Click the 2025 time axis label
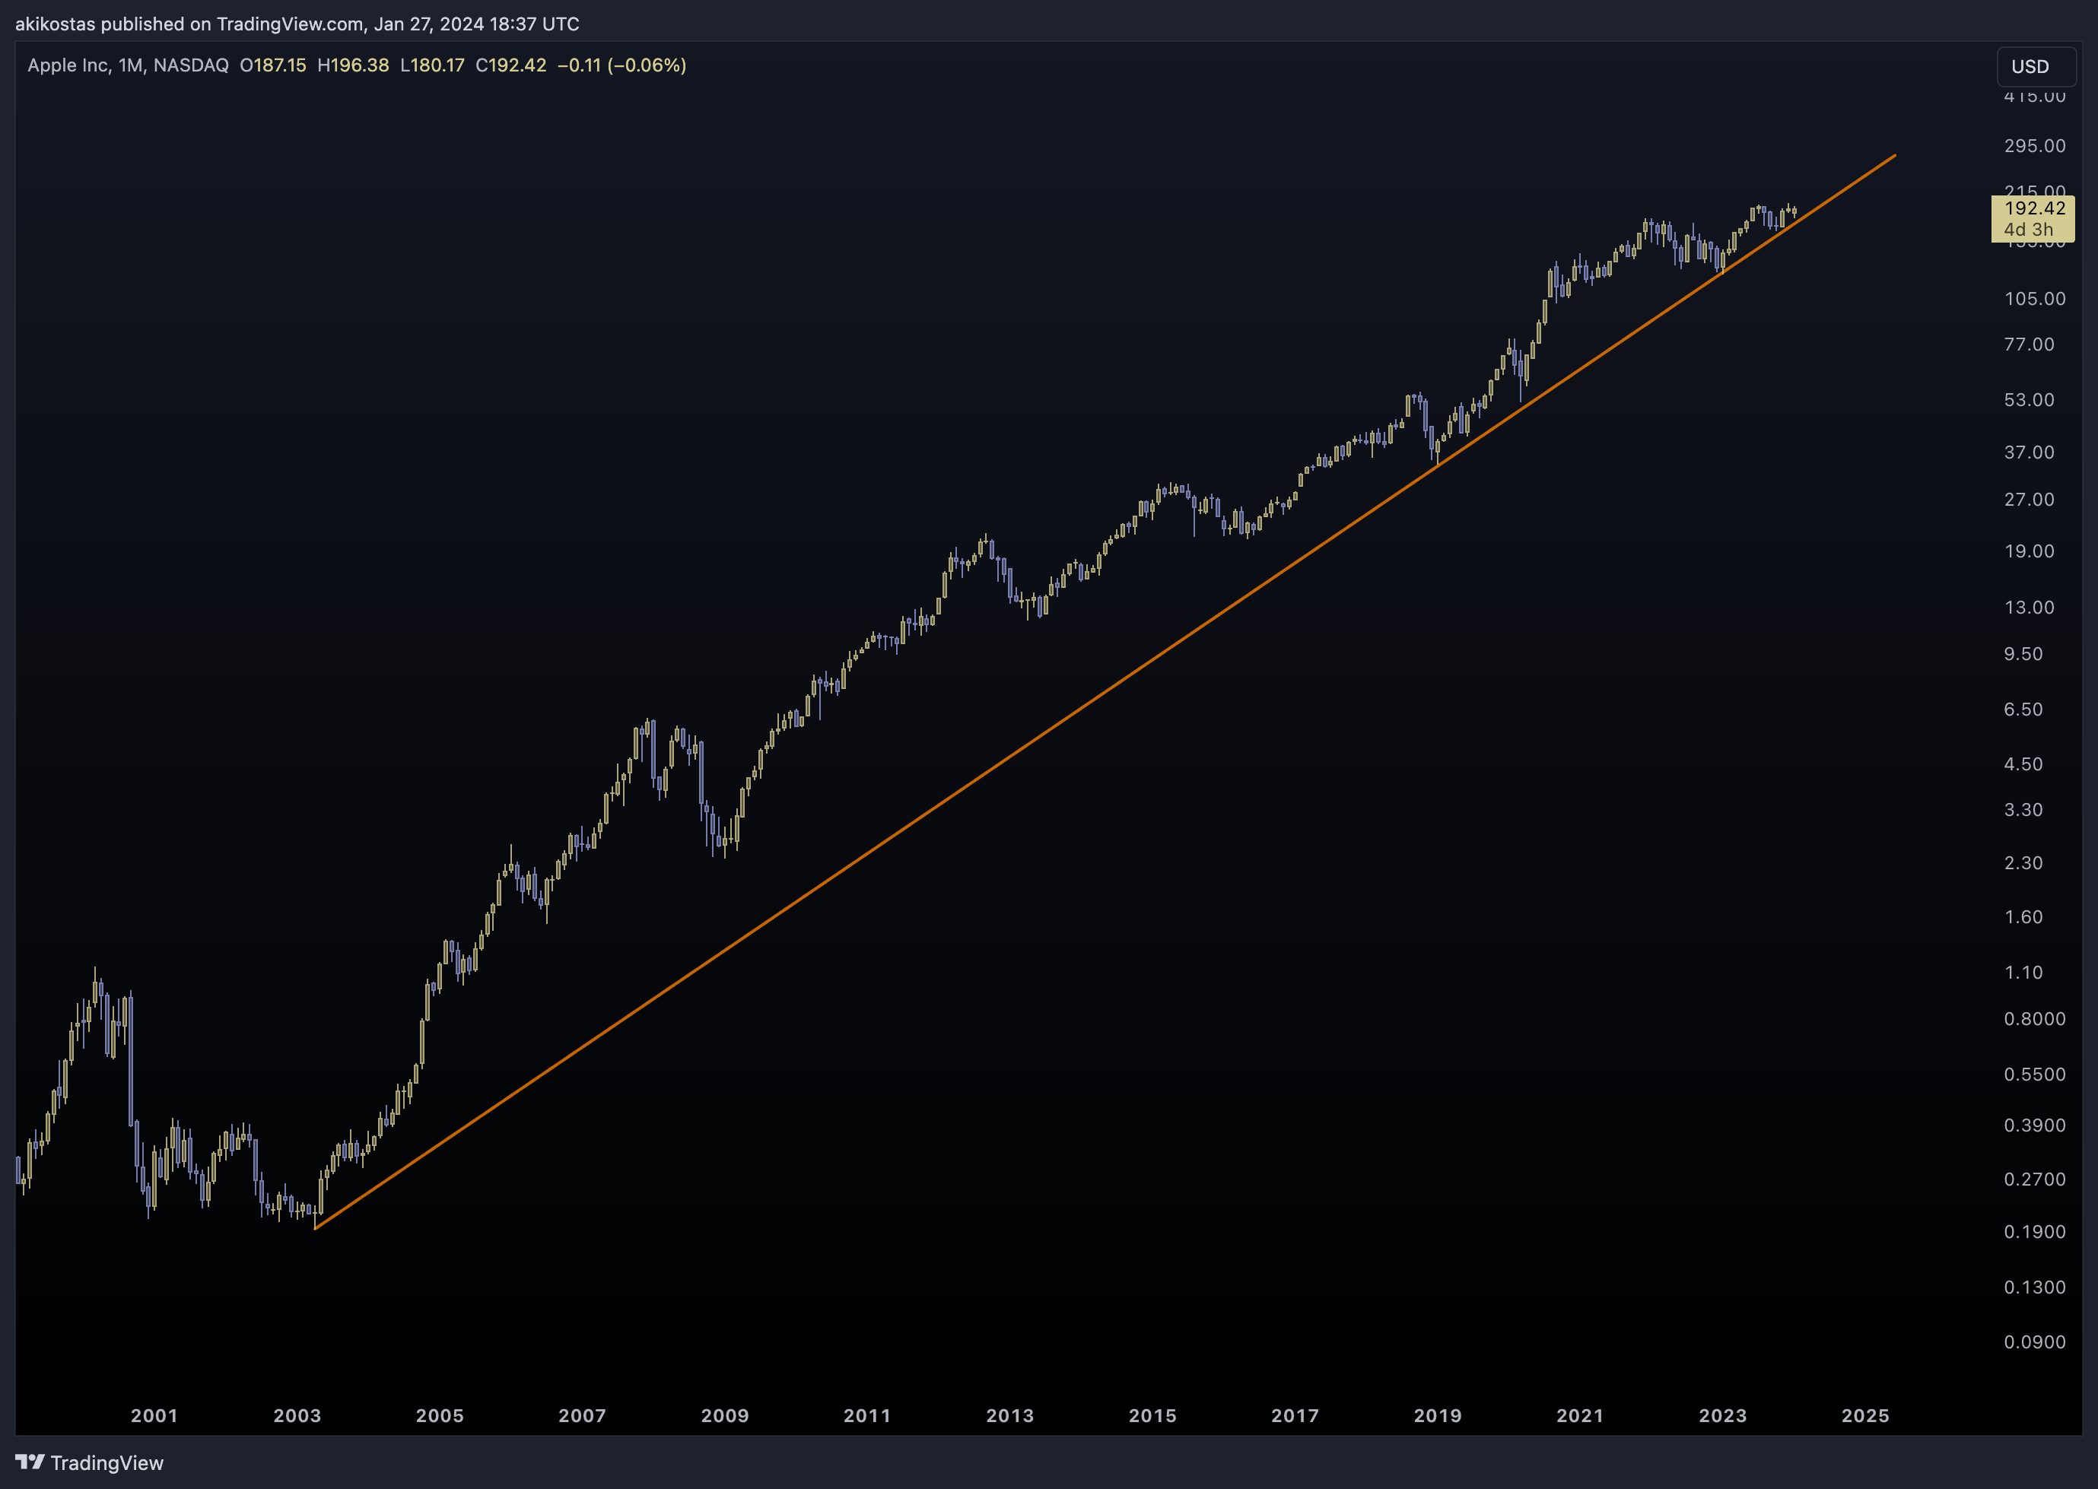This screenshot has width=2098, height=1489. 1866,1414
